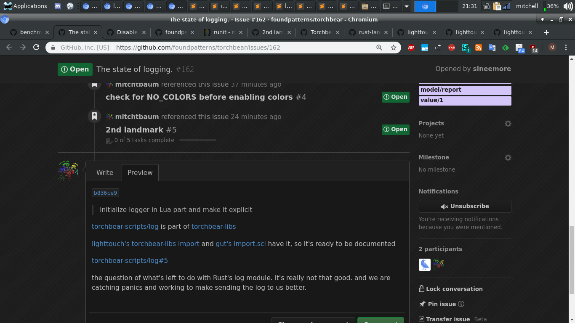Click the Discord icon in the taskbar
The image size is (575, 323).
click(58, 6)
